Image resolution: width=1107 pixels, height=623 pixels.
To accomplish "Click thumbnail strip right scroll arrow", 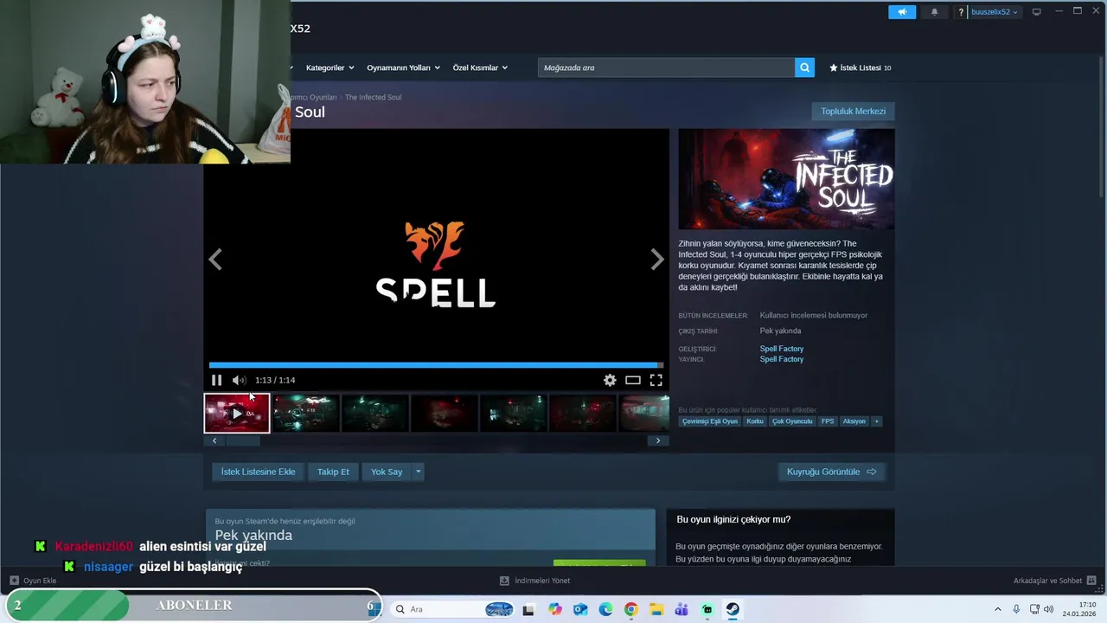I will (x=658, y=440).
